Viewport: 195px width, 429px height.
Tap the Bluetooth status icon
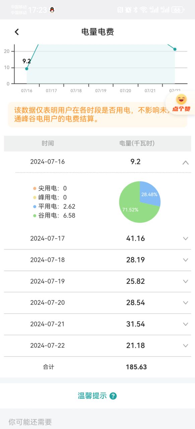136,10
